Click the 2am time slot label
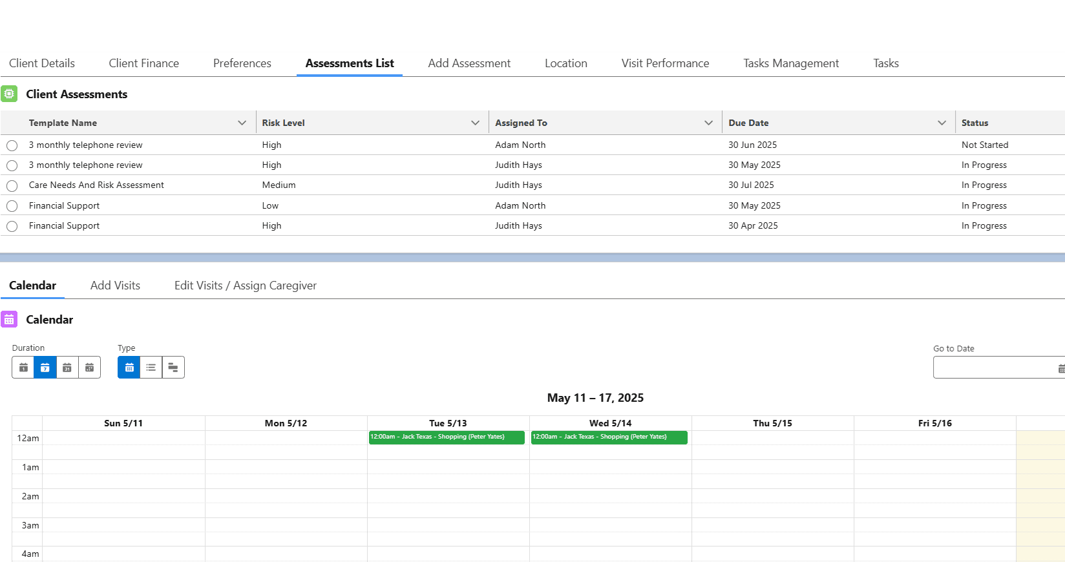Viewport: 1065px width, 562px height. point(30,496)
